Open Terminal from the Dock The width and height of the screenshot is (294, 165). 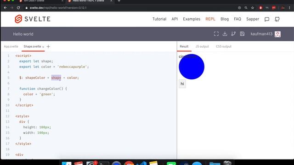(104, 163)
